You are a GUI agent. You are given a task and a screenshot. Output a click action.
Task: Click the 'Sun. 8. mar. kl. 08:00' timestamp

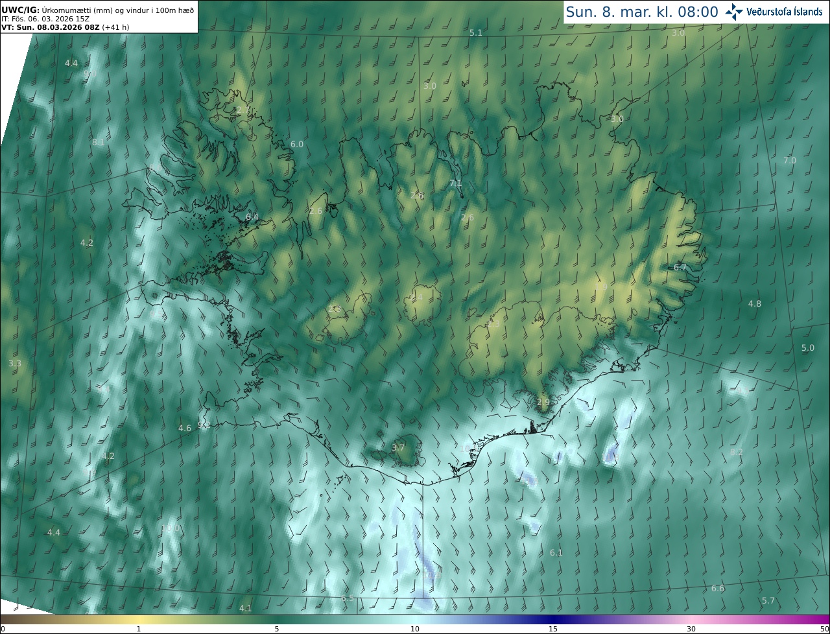[642, 12]
